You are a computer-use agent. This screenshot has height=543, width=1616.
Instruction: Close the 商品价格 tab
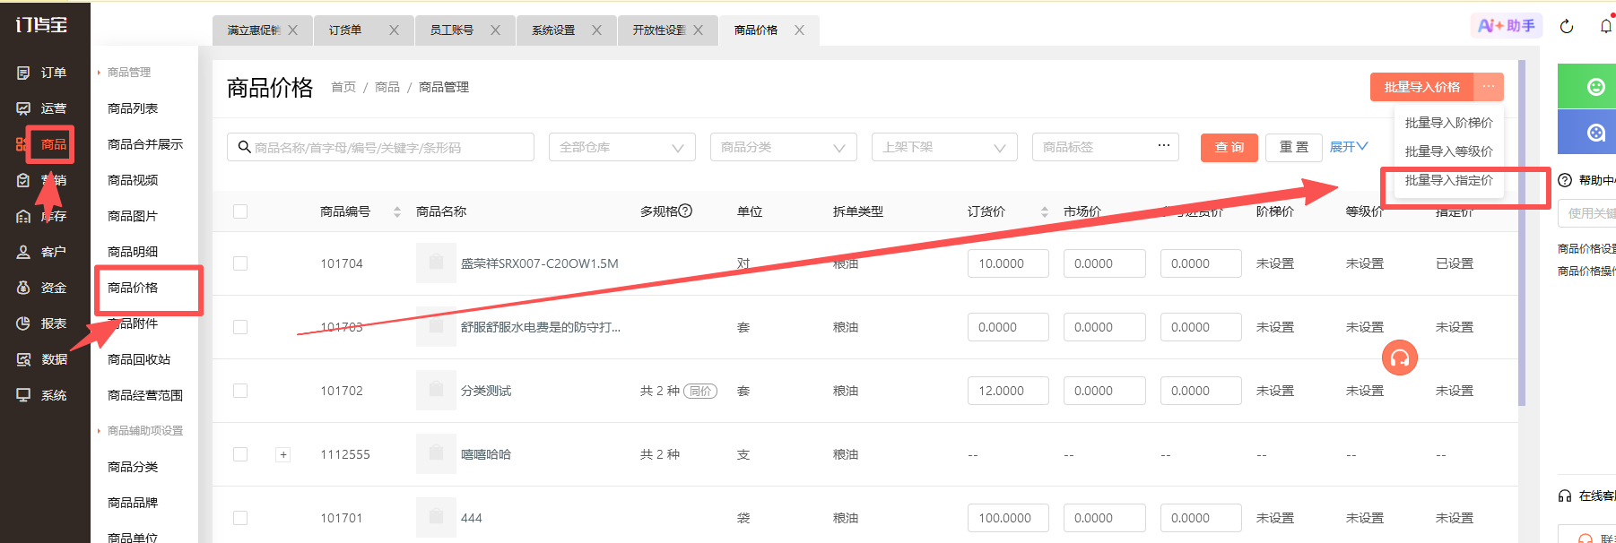[799, 30]
